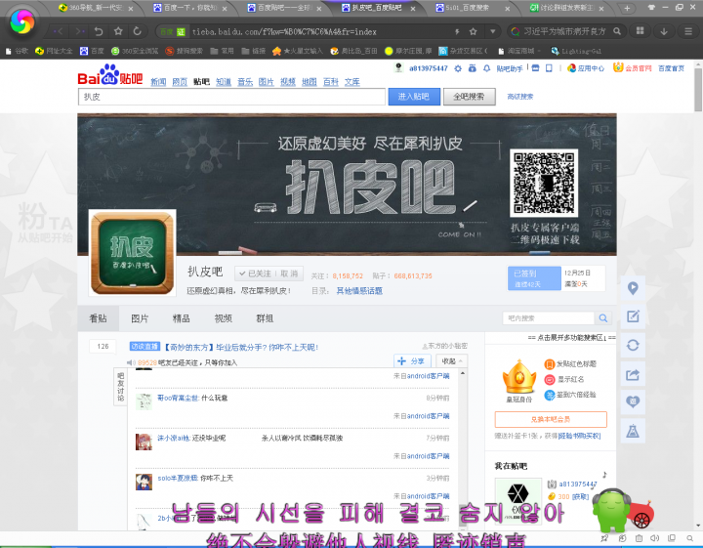Click the undo closed tab icon
Screen dimensions: 703x548
99,31
